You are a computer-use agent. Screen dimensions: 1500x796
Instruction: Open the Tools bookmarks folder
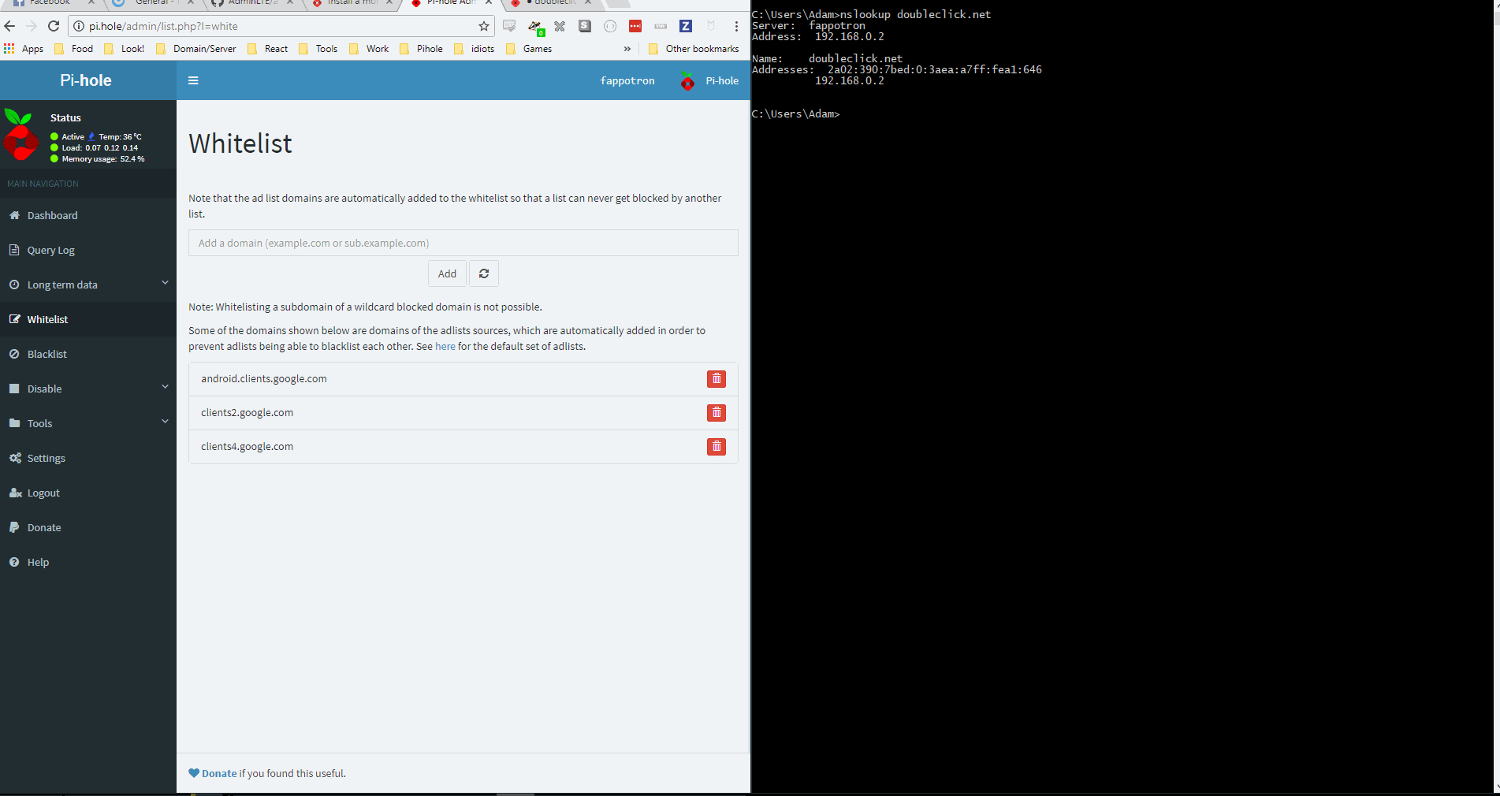point(318,49)
